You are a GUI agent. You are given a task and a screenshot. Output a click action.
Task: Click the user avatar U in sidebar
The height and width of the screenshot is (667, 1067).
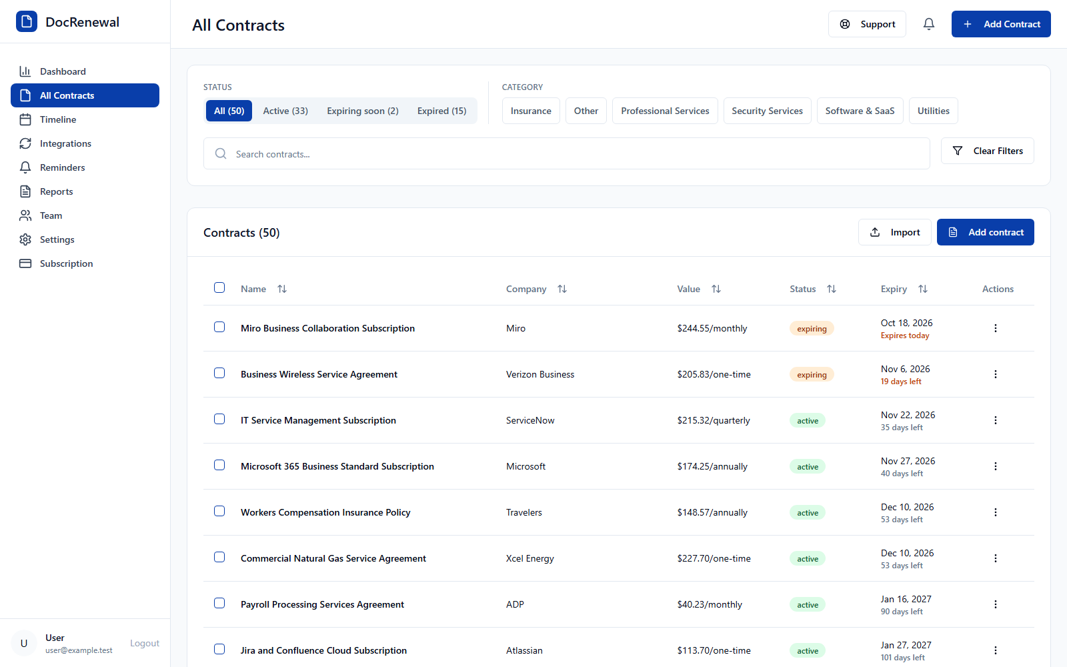(24, 643)
